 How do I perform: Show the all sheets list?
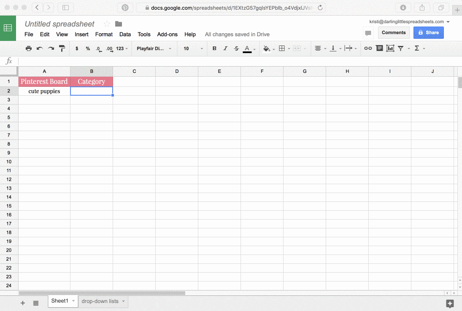[36, 303]
